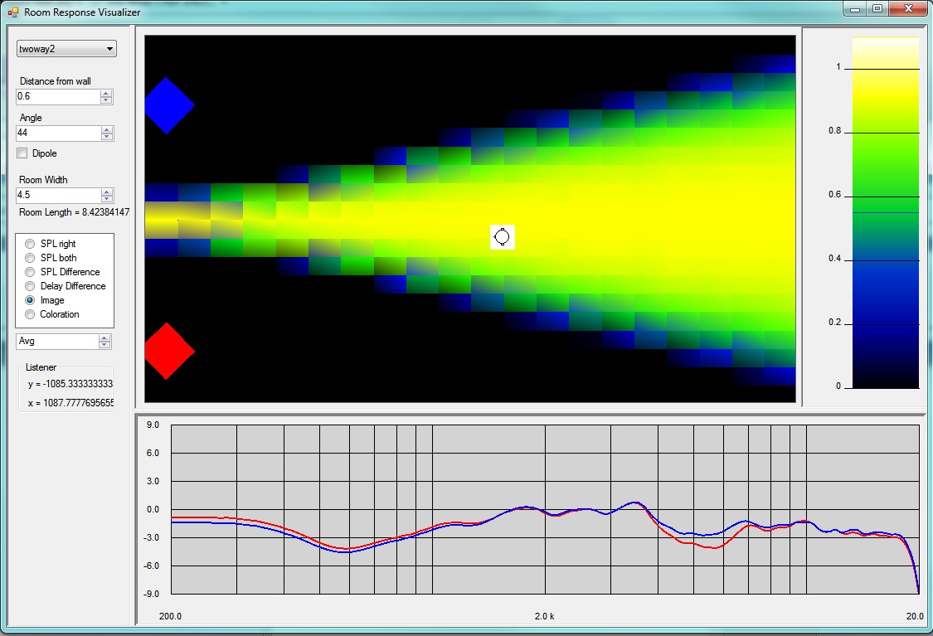Viewport: 933px width, 636px height.
Task: Click the Angle value field
Action: [58, 133]
